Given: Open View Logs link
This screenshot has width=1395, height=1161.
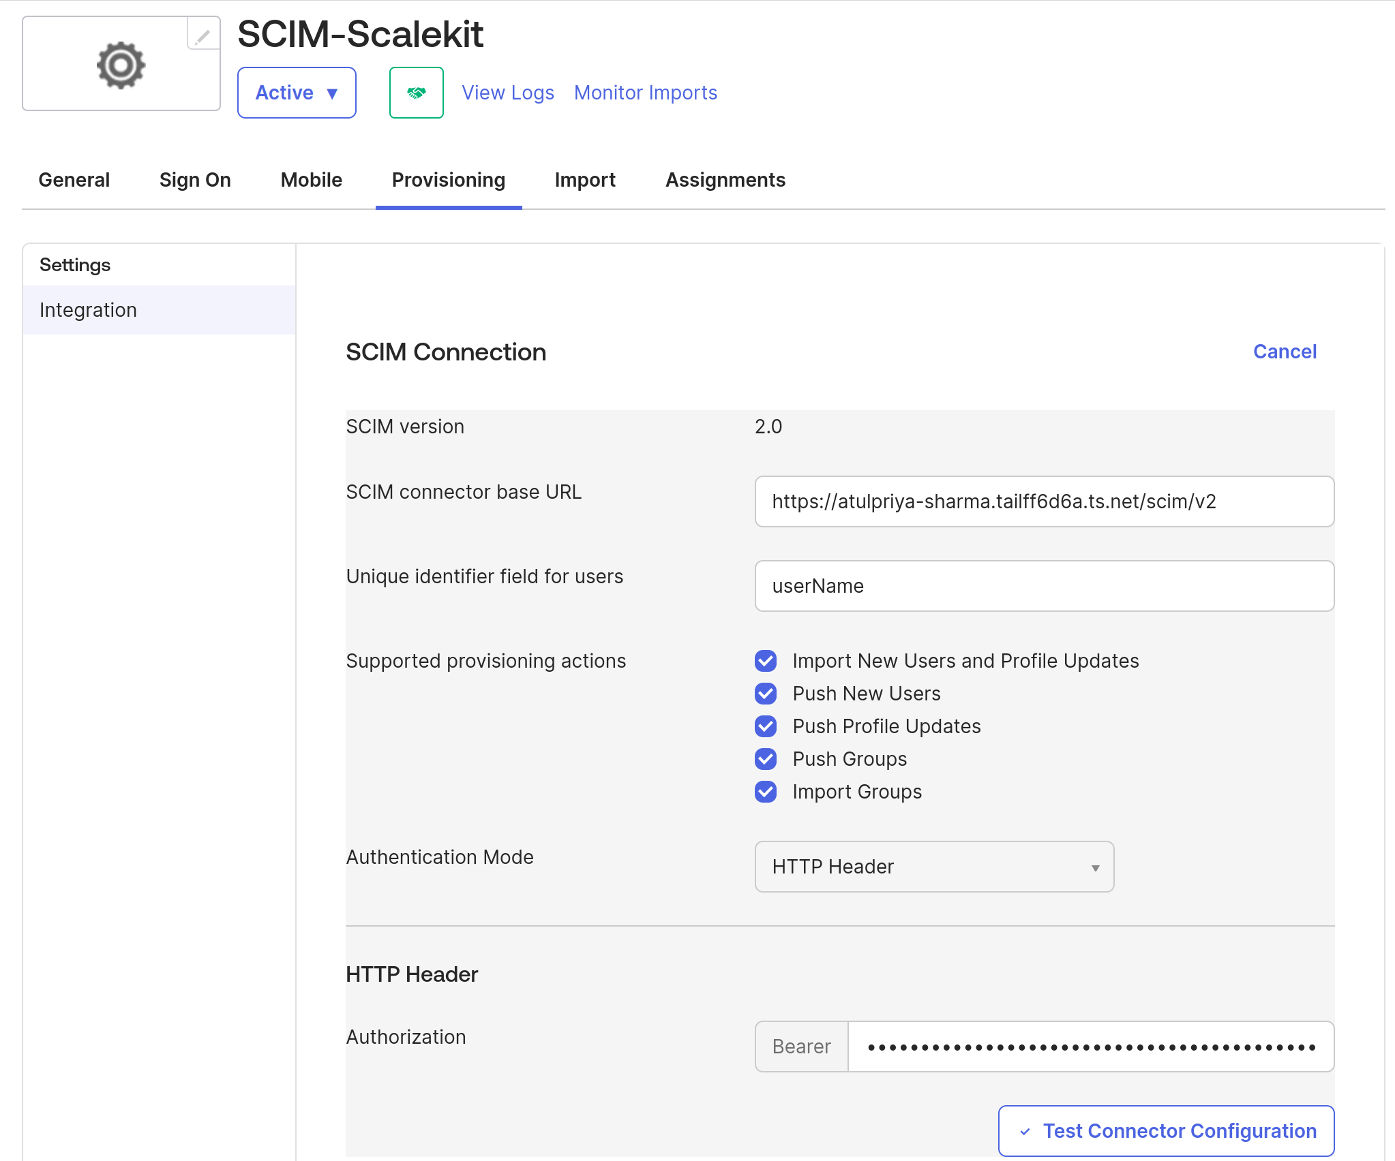Looking at the screenshot, I should [x=508, y=93].
